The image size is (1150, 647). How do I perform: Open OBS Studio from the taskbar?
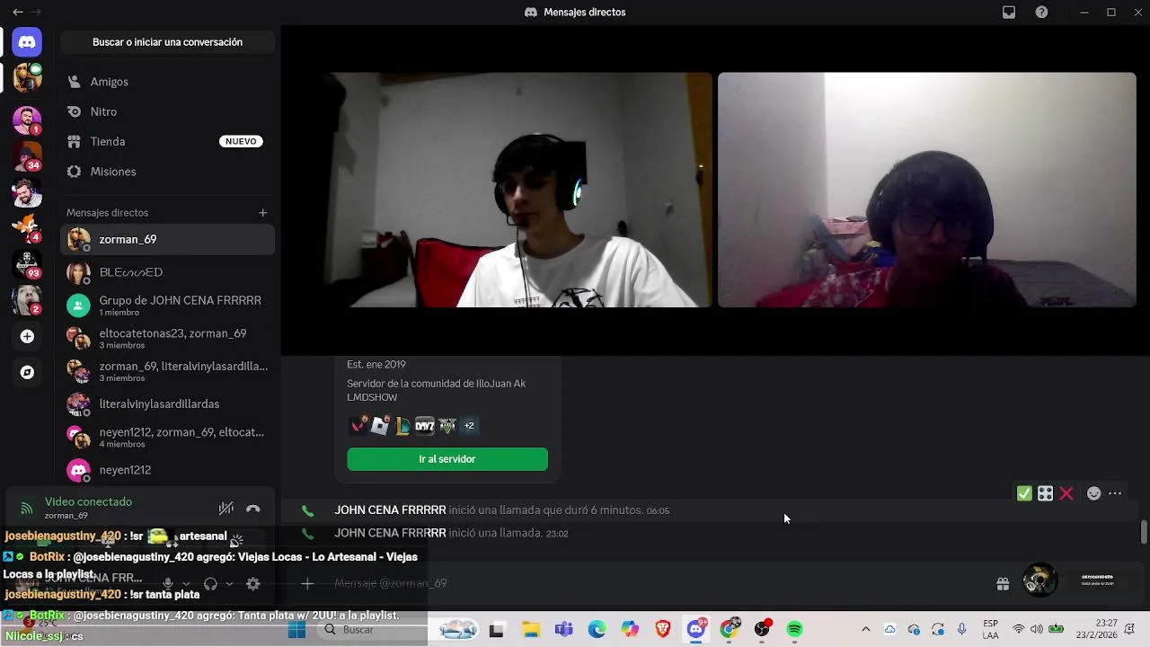[x=762, y=630]
